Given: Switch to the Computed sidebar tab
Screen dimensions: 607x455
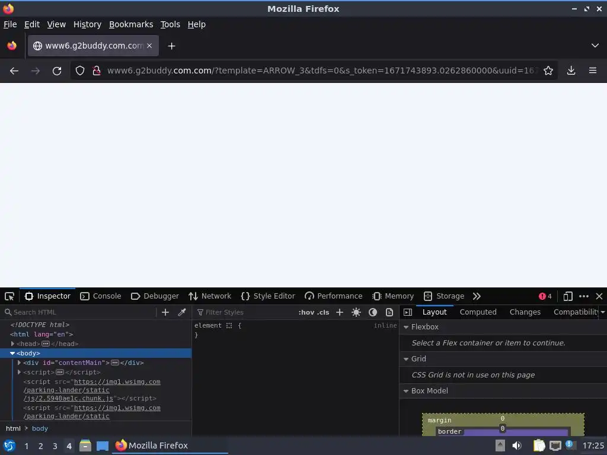Looking at the screenshot, I should tap(478, 312).
